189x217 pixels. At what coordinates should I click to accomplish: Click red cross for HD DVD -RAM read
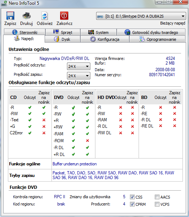121,120
